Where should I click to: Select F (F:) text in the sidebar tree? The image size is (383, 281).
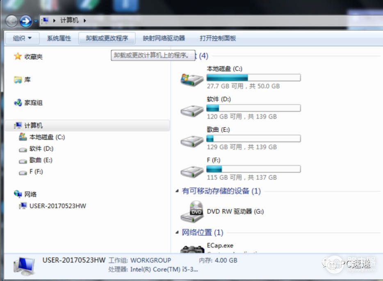36,171
